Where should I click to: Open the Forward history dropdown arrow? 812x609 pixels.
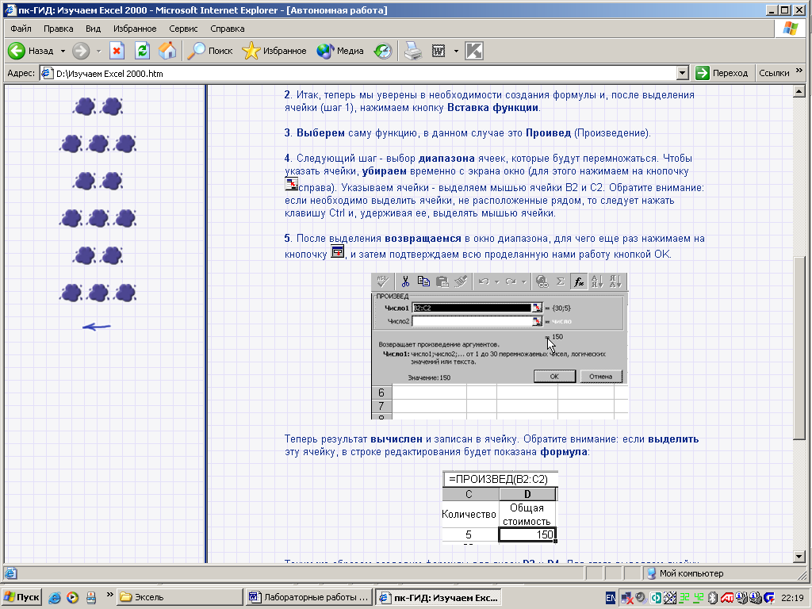pyautogui.click(x=98, y=51)
